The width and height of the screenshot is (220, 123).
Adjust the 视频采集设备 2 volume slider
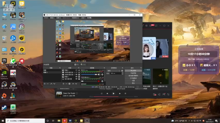89,81
